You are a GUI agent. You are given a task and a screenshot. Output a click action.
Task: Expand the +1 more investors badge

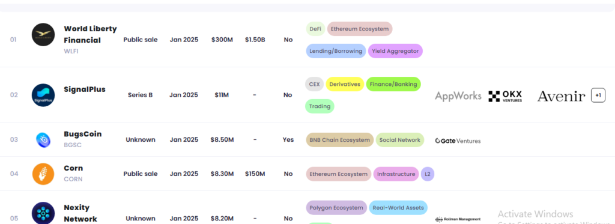tap(598, 95)
